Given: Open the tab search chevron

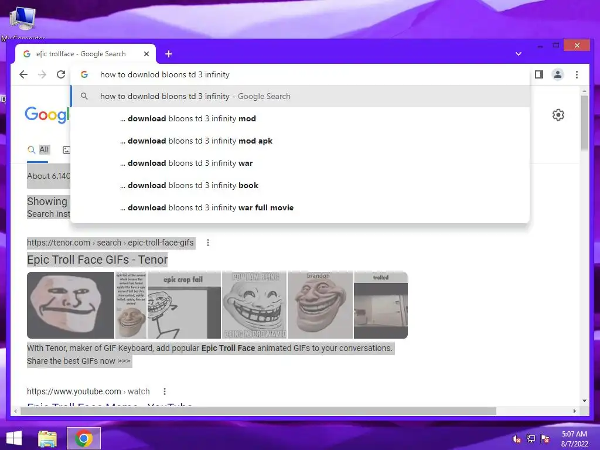Looking at the screenshot, I should (x=519, y=54).
